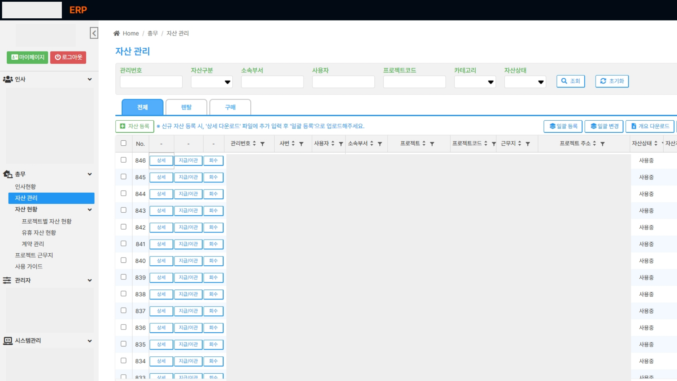Click the 관리번호 input field
Image resolution: width=677 pixels, height=381 pixels.
click(x=151, y=82)
